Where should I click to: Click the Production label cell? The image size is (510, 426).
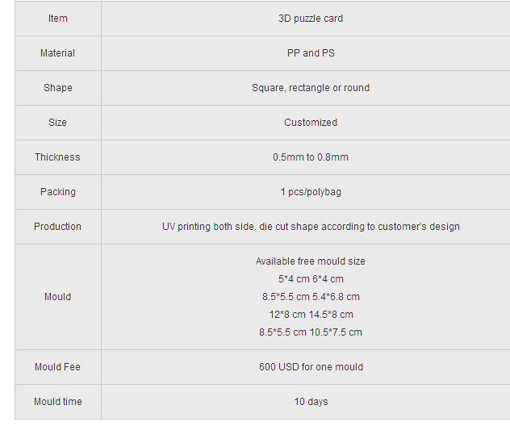(58, 227)
